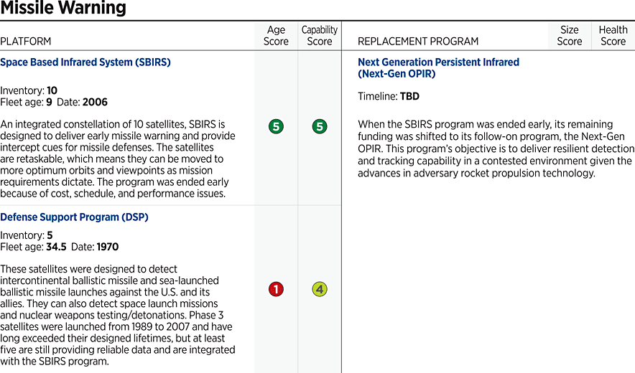
Task: Select the Health Score column header
Action: tap(613, 36)
